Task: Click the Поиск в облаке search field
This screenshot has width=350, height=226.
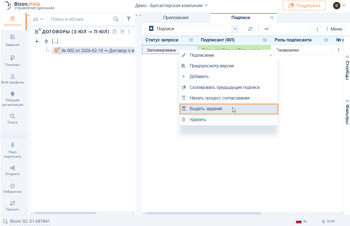Action: click(x=81, y=19)
